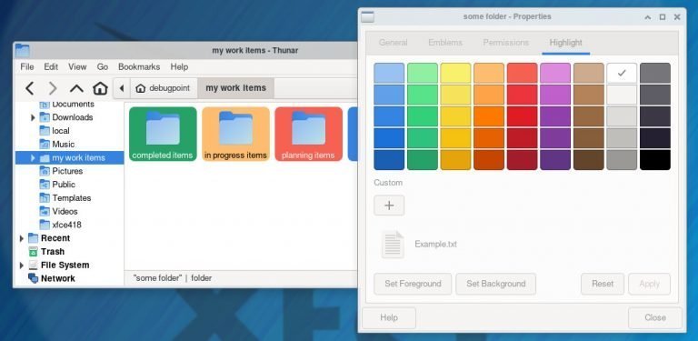Pick the lightest blue swatch in top row
The image size is (698, 341).
tap(389, 73)
